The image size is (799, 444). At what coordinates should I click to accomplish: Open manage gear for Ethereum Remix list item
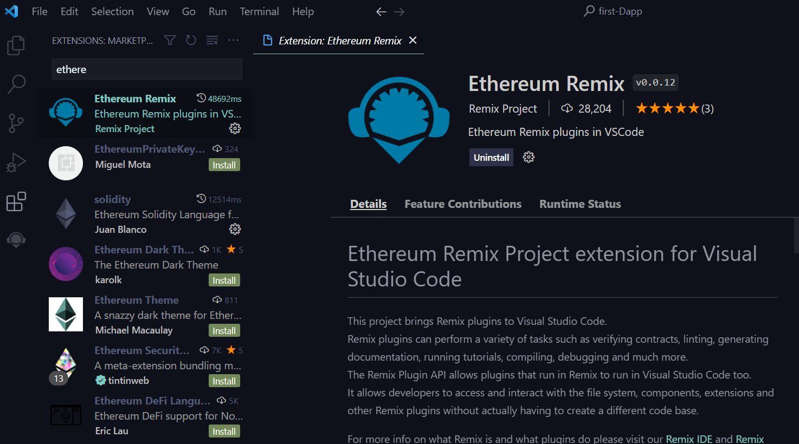pyautogui.click(x=235, y=128)
